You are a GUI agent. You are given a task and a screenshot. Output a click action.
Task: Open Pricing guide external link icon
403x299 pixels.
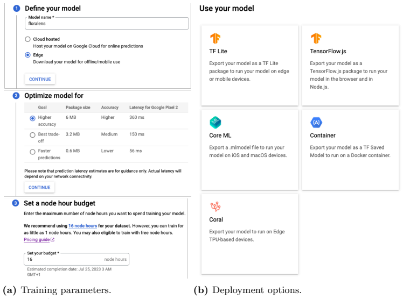[x=52, y=239]
